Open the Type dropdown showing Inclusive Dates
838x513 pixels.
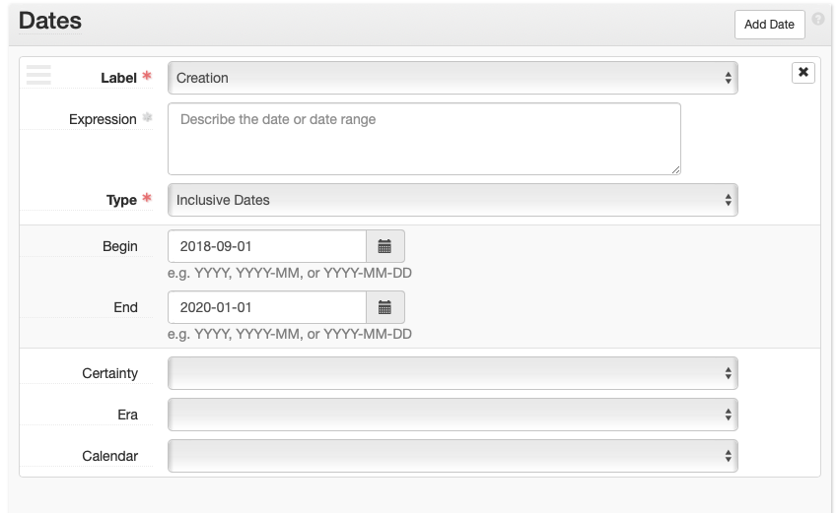tap(453, 200)
